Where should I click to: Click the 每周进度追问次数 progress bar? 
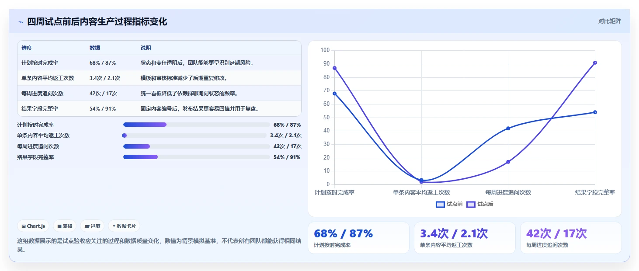197,146
